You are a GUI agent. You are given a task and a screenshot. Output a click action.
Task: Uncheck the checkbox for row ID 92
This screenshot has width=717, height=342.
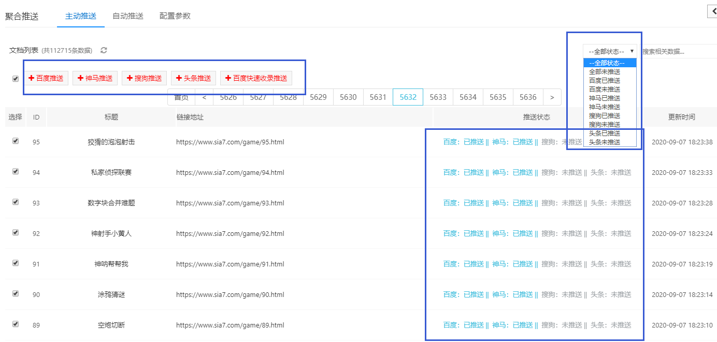click(16, 232)
